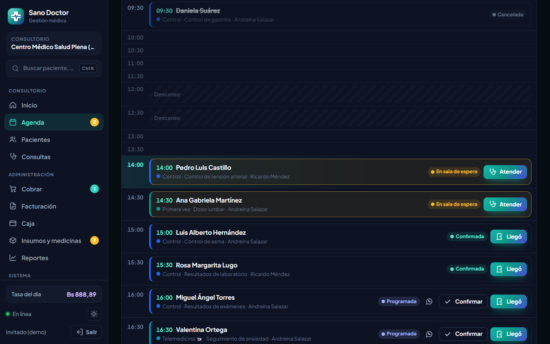
Task: Click patient name Rosa Margarita Lugo
Action: tap(207, 265)
